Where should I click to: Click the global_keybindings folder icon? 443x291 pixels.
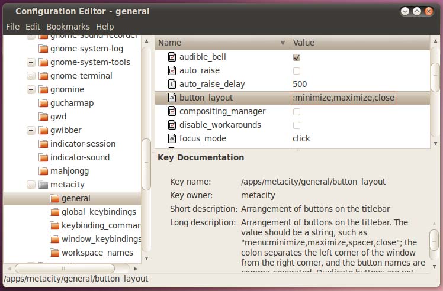click(54, 212)
